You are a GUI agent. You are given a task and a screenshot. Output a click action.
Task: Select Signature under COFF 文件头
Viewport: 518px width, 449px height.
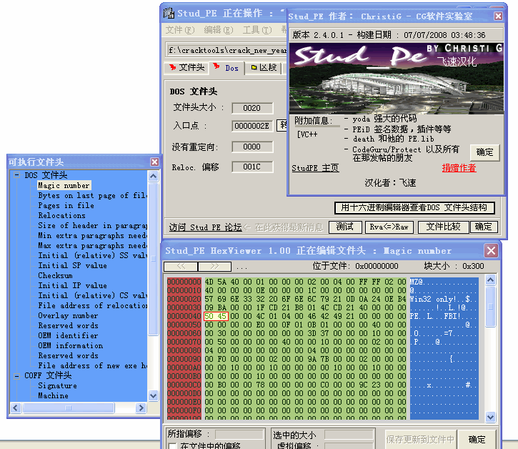[57, 385]
